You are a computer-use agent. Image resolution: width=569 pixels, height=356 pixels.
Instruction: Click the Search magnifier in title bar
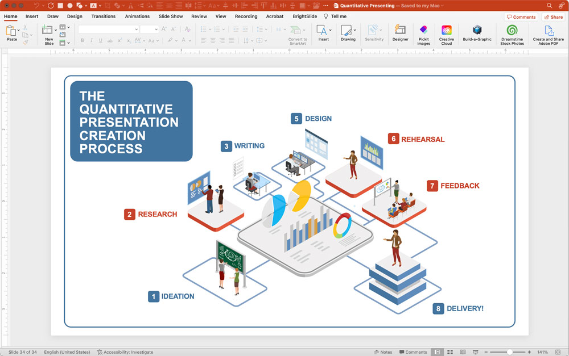click(550, 6)
